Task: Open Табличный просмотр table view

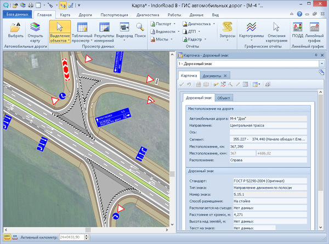Action: [x=82, y=27]
